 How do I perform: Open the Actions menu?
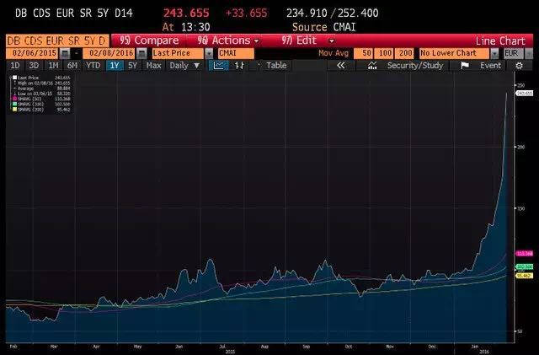(221, 40)
